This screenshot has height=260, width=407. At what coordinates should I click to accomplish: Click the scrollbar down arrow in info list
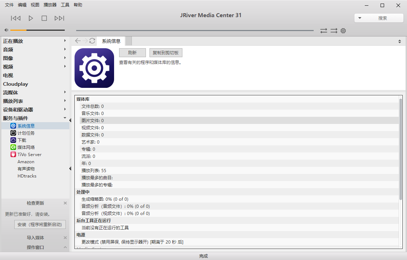pos(401,247)
